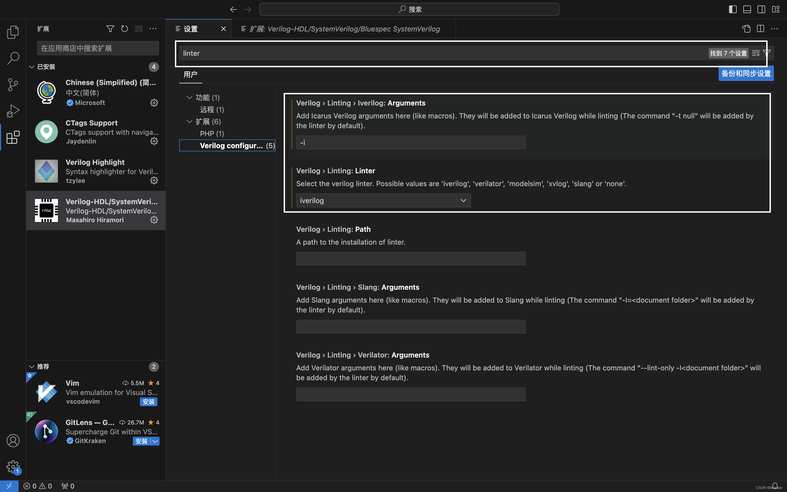Click the close icon on 设置 panel
This screenshot has height=492, width=787.
pyautogui.click(x=223, y=28)
